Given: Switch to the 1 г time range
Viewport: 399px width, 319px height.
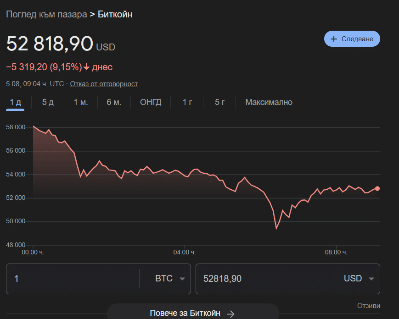Looking at the screenshot, I should click(x=187, y=102).
